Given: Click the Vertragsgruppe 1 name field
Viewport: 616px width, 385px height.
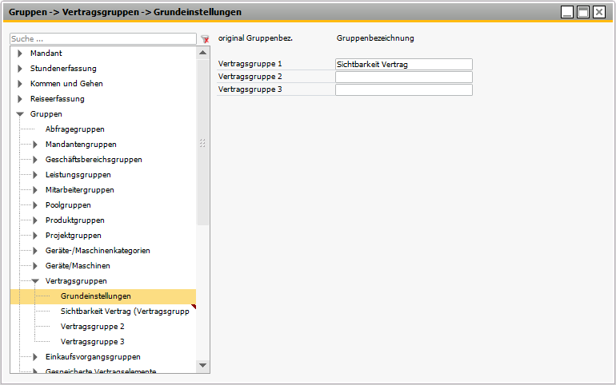Looking at the screenshot, I should click(x=403, y=64).
